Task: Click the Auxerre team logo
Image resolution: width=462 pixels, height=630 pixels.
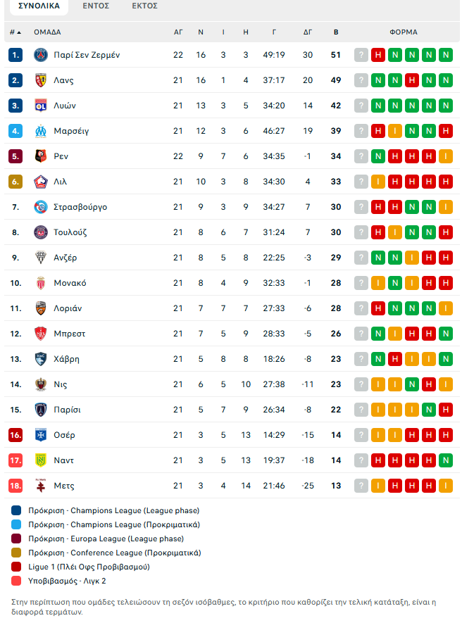Action: coord(40,435)
